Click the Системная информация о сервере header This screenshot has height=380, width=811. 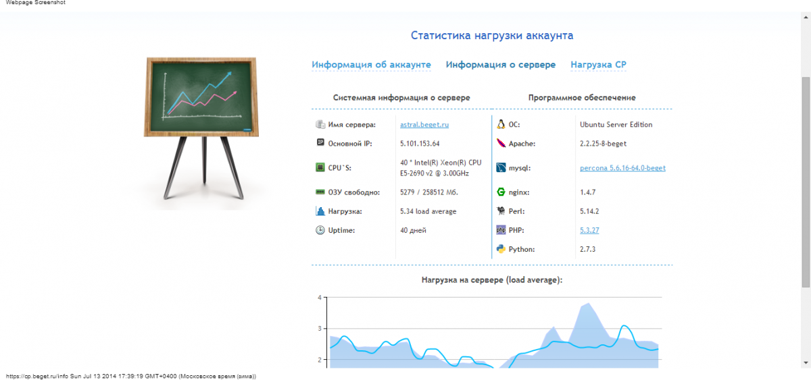[x=401, y=98]
